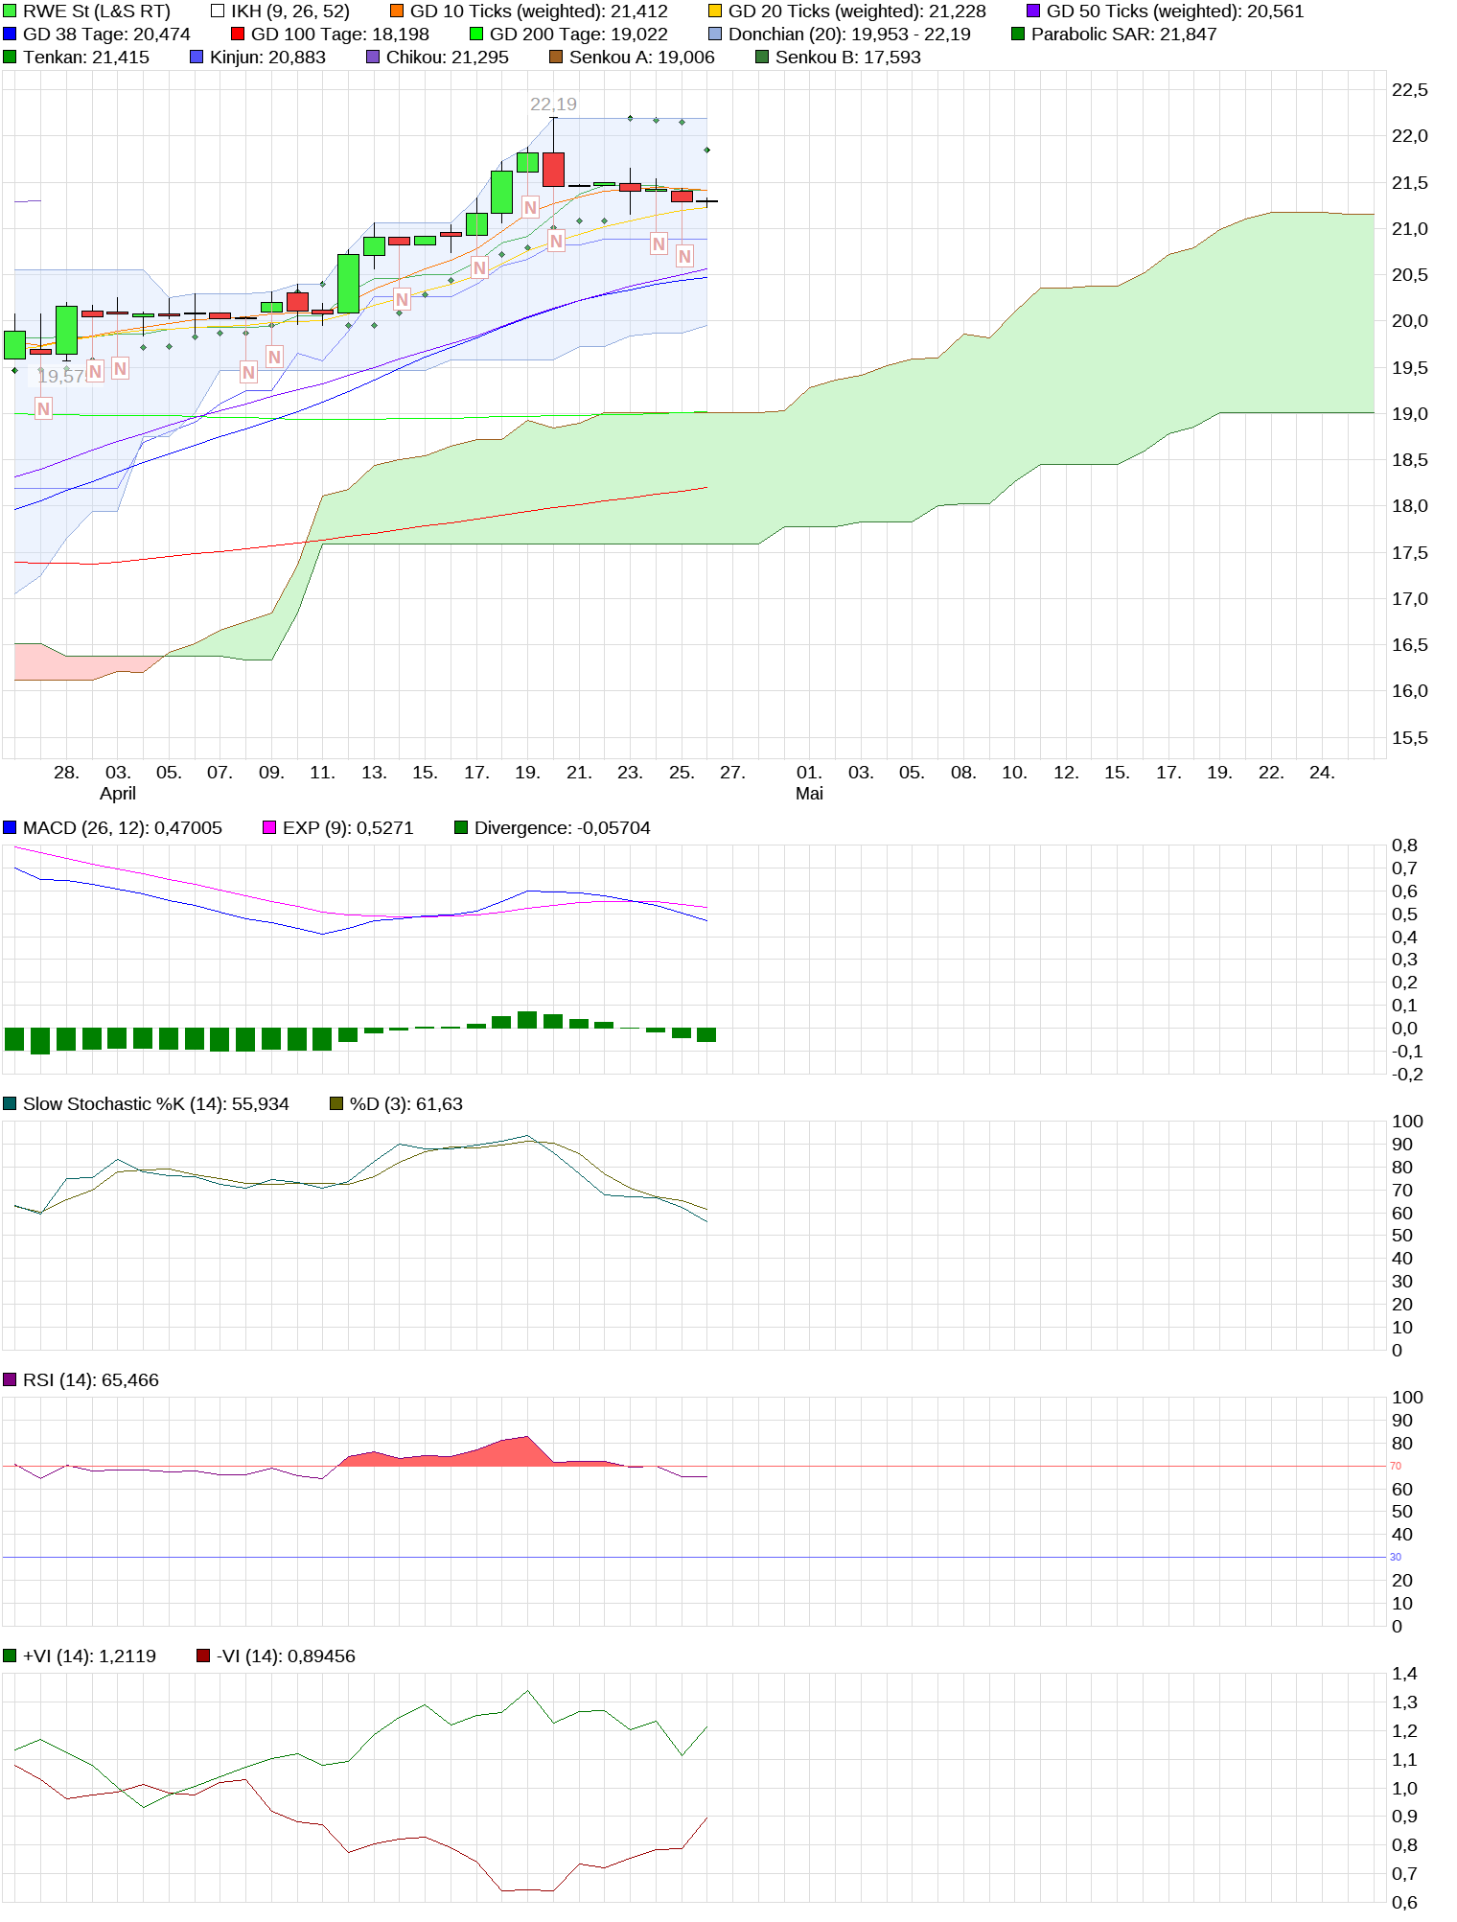Click the Tenkan legend swatch

coord(10,58)
